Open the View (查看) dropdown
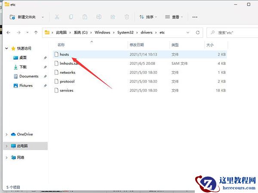Image resolution: width=258 pixels, height=193 pixels. [x=174, y=17]
